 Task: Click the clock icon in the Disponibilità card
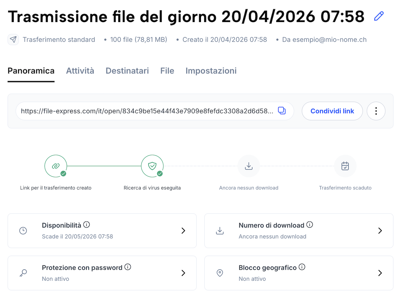pyautogui.click(x=23, y=231)
